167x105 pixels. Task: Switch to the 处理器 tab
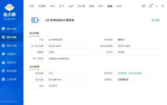point(42,6)
